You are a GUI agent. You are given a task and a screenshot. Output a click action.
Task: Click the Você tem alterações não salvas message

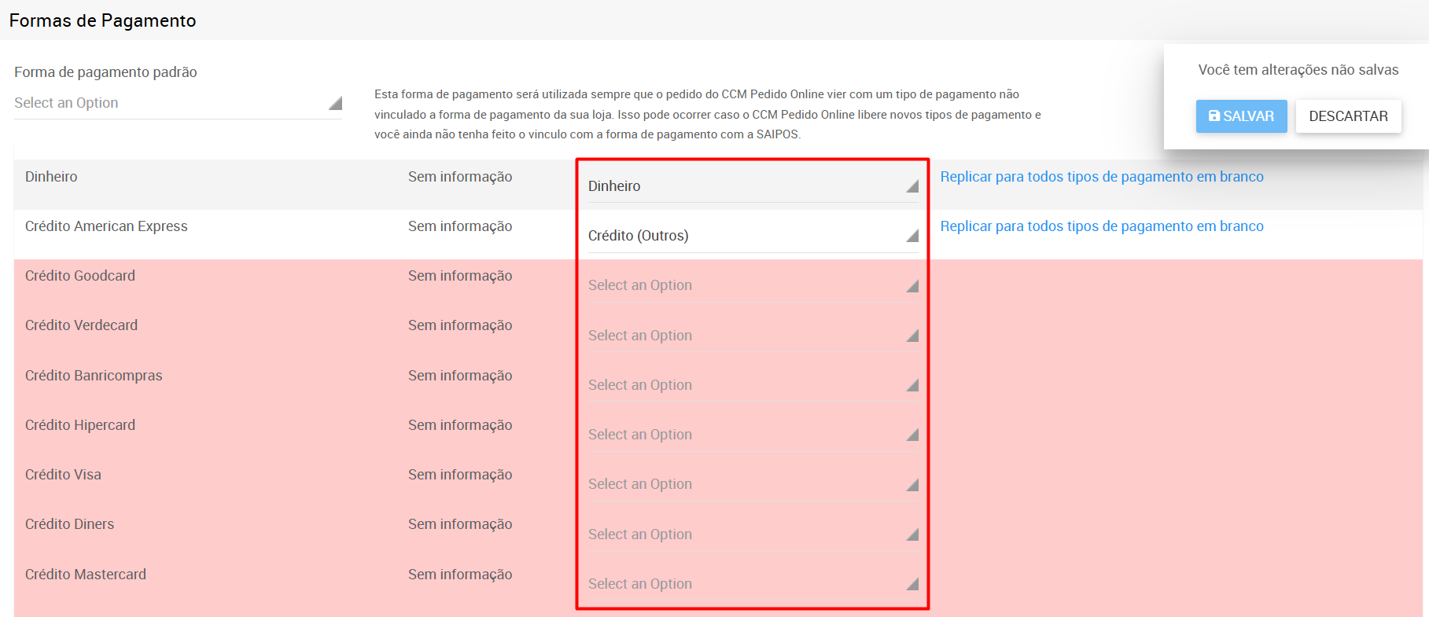[x=1298, y=70]
